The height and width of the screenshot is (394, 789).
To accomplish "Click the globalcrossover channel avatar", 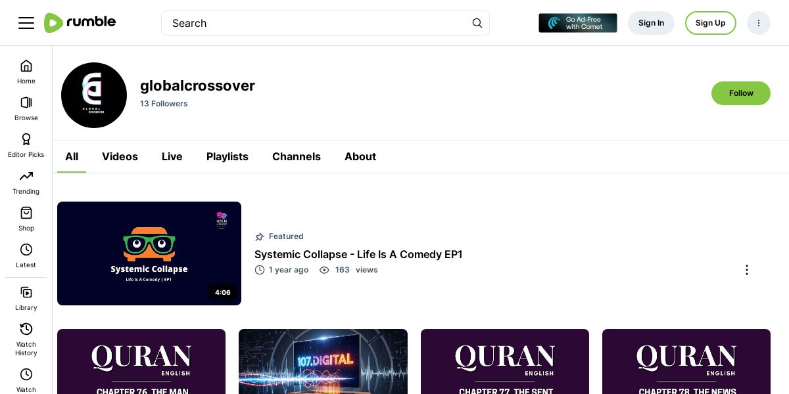I will (94, 95).
